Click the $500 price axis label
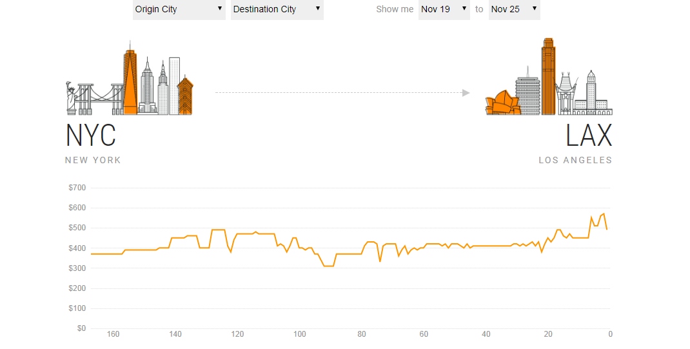 click(77, 228)
